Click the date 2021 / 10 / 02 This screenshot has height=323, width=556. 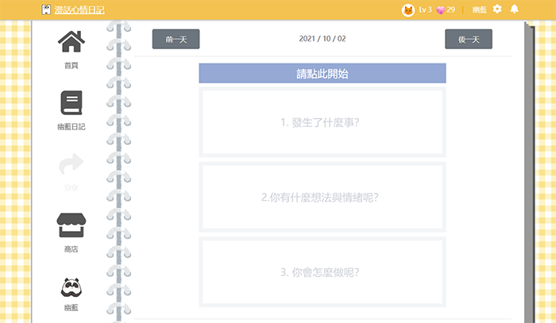coord(322,39)
